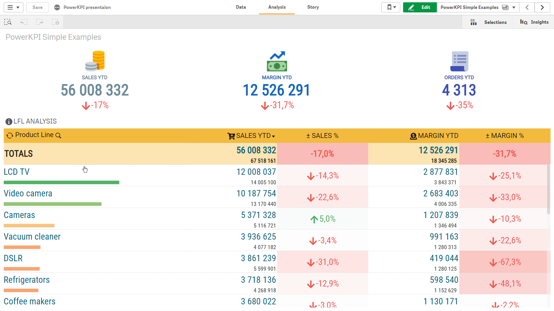Click the info icon beside LFL ANALYSIS
This screenshot has width=554, height=311.
[8, 121]
